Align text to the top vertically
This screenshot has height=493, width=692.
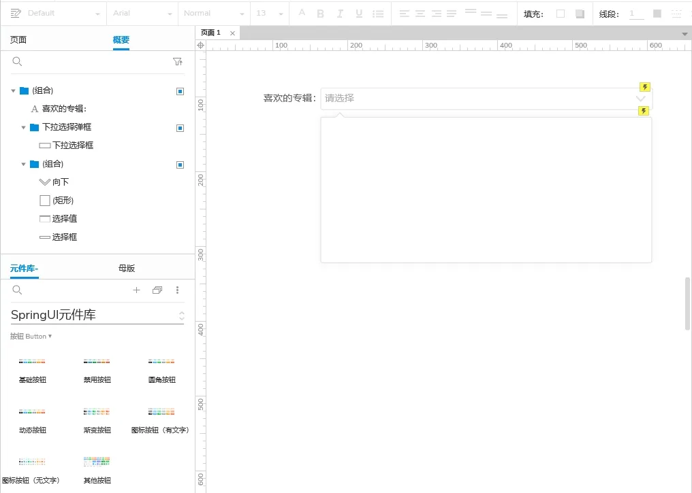coord(471,12)
